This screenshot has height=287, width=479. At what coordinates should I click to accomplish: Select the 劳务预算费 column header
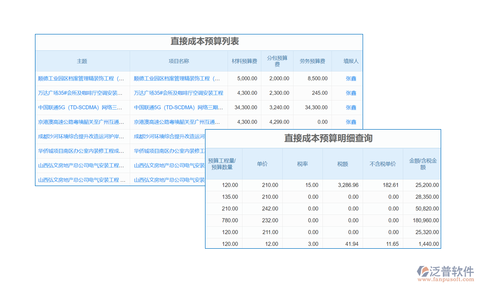coord(312,61)
